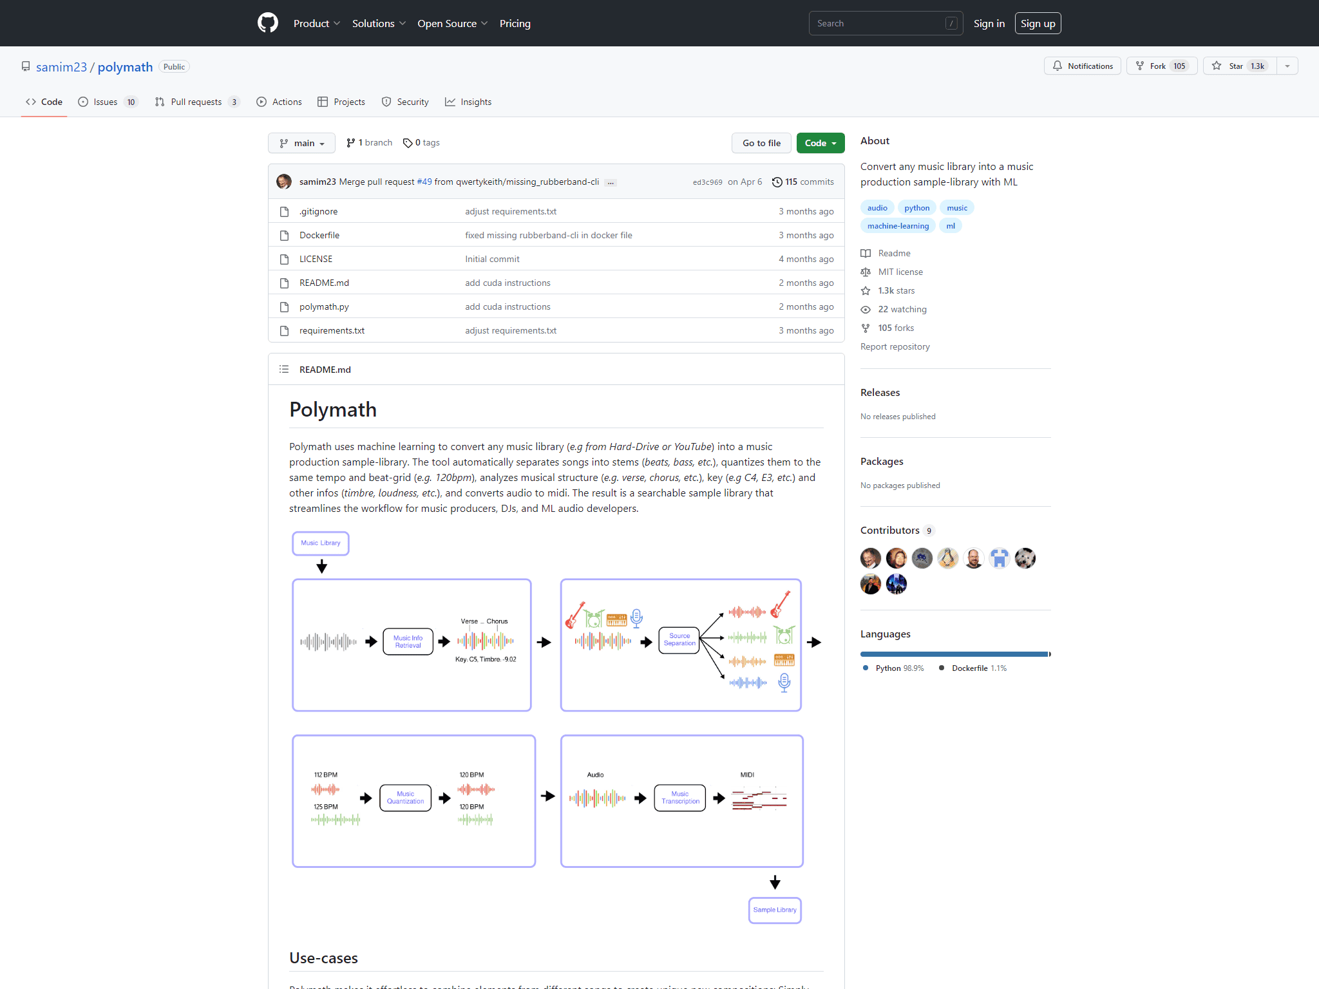This screenshot has height=989, width=1319.
Task: Open the MIT license link
Action: pyautogui.click(x=891, y=272)
